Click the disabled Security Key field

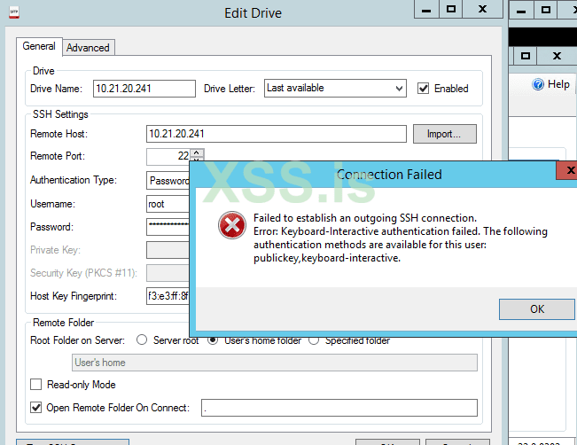pos(168,273)
